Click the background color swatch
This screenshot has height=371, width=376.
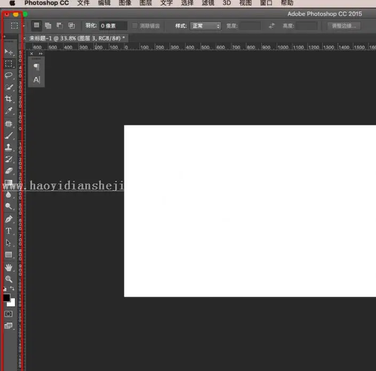coord(12,303)
